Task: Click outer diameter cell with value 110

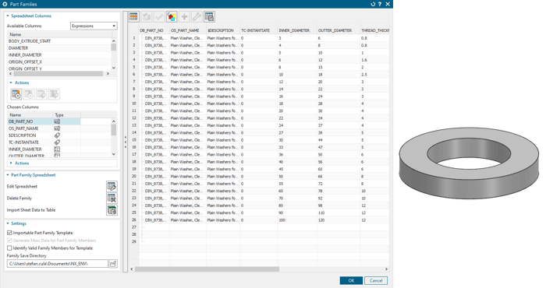Action: (338, 213)
